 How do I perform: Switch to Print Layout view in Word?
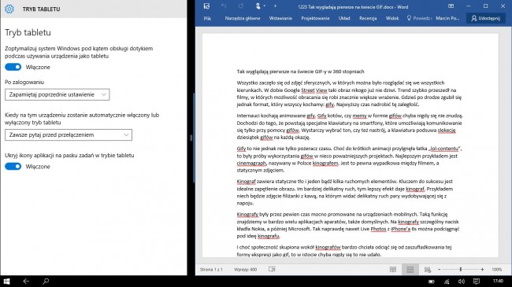coord(410,270)
